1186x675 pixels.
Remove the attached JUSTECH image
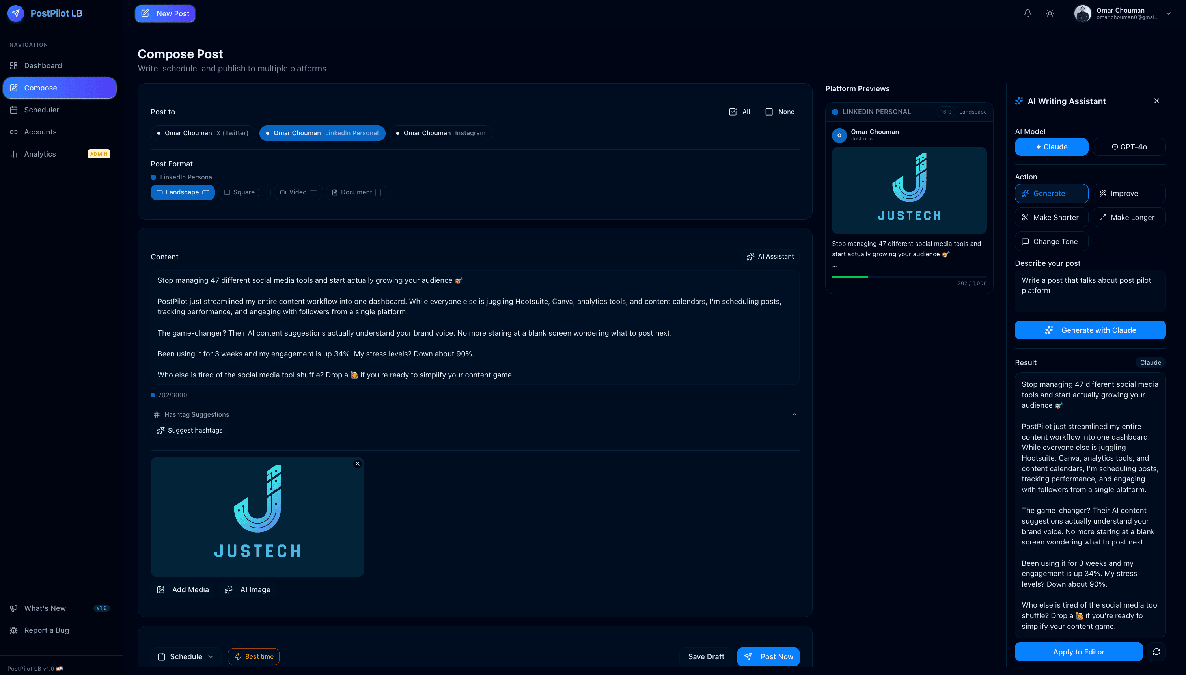pos(357,464)
